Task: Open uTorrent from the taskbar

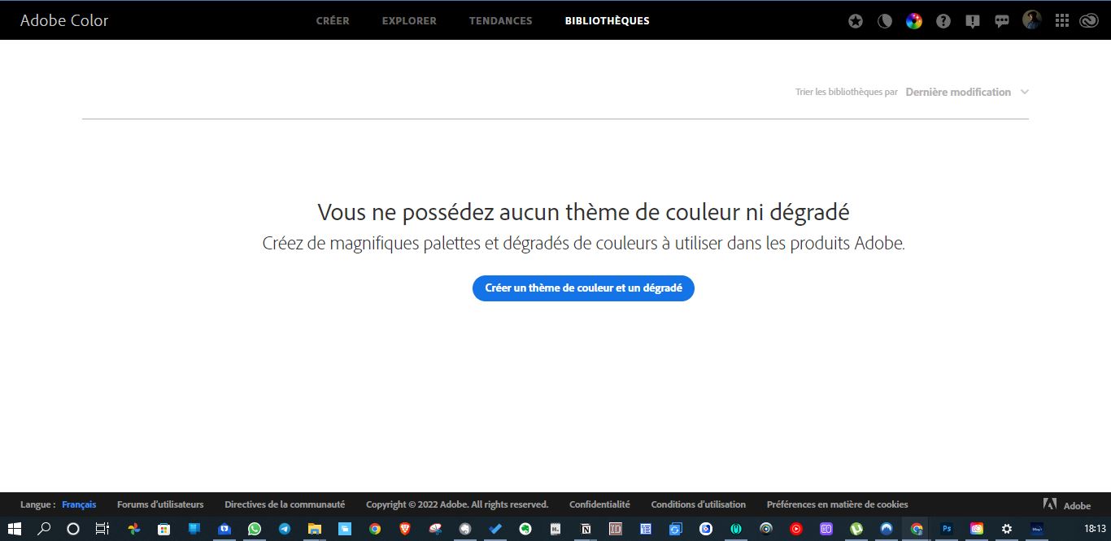Action: 856,528
